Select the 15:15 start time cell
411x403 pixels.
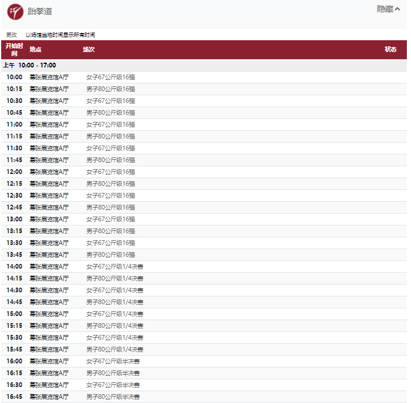[14, 325]
